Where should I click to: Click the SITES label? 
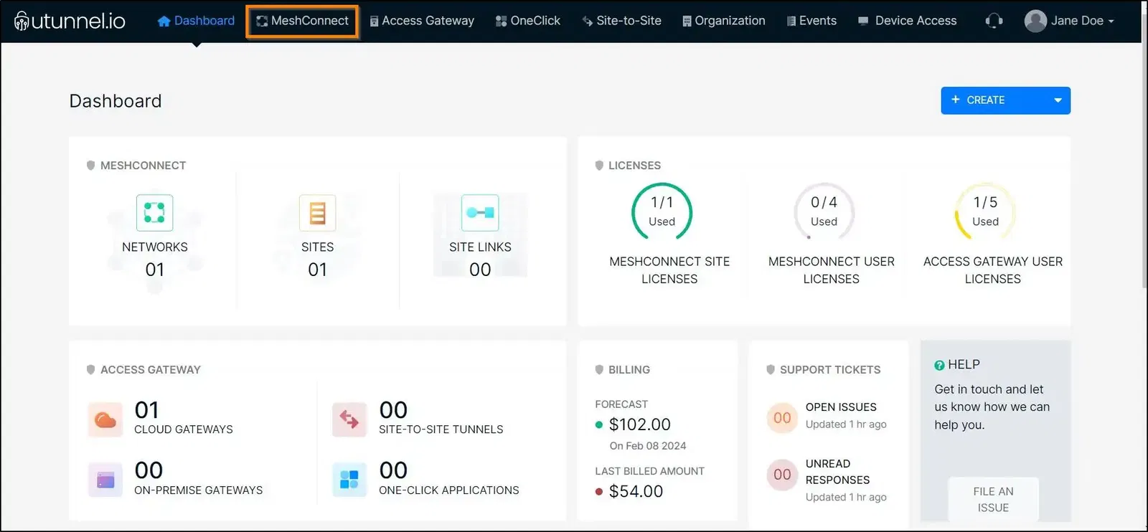click(x=317, y=247)
